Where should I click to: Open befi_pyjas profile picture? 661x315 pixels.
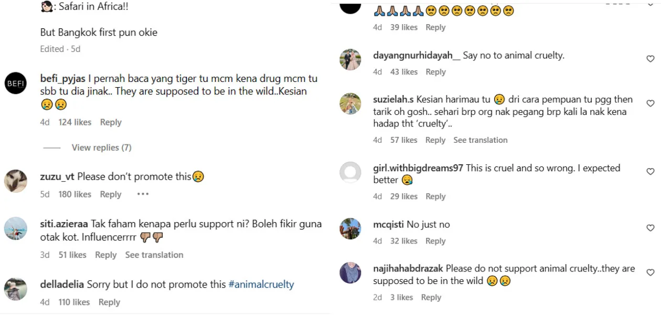tap(16, 83)
